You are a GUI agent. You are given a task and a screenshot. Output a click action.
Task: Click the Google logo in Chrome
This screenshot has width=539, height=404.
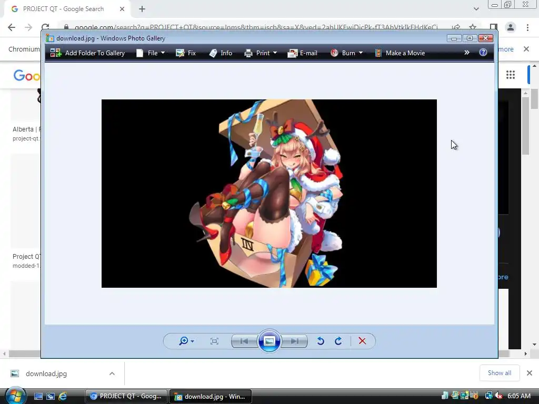point(27,75)
